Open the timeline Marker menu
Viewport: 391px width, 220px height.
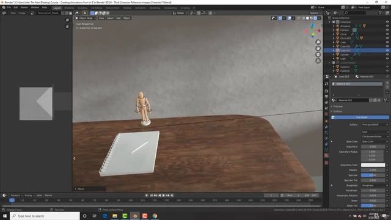click(x=48, y=196)
